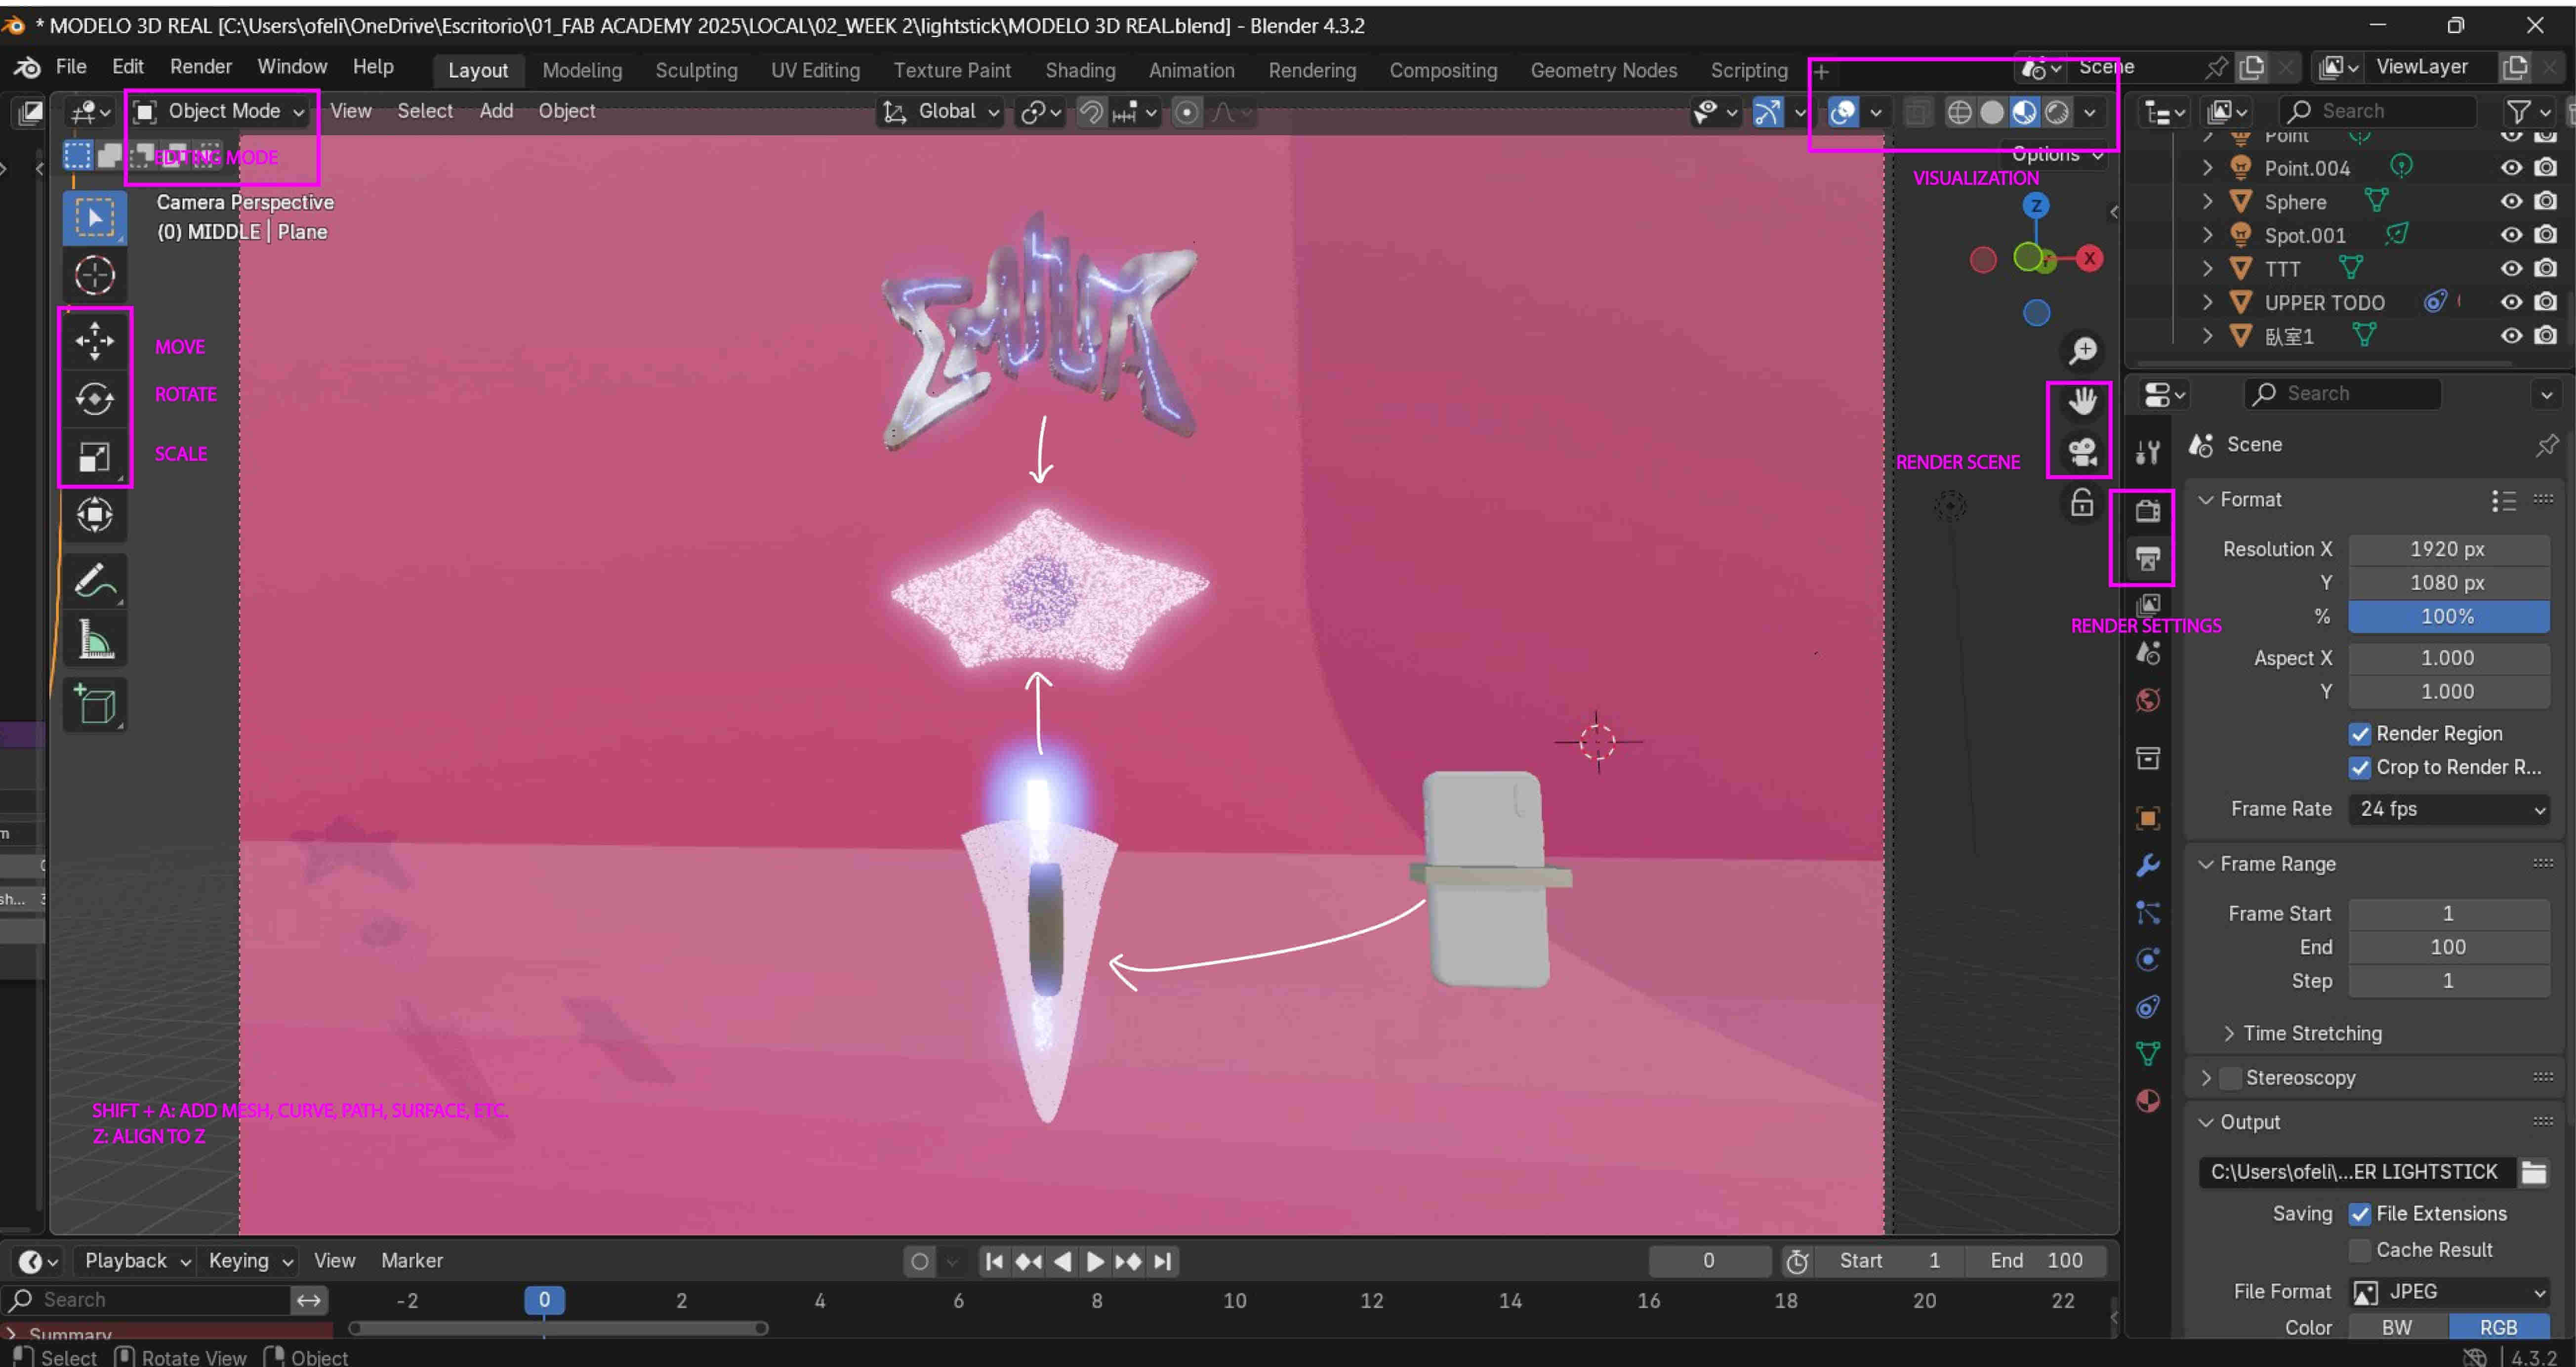The height and width of the screenshot is (1367, 2576).
Task: Open the Keying popover in timeline
Action: click(249, 1261)
